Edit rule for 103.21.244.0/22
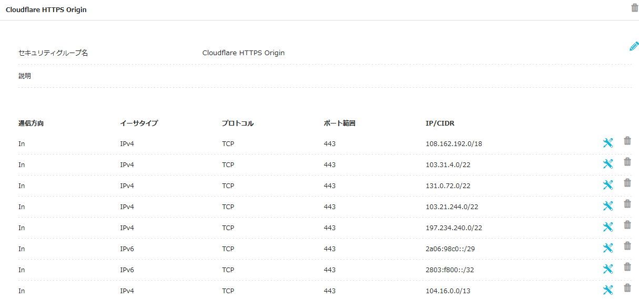The image size is (639, 299). [608, 206]
